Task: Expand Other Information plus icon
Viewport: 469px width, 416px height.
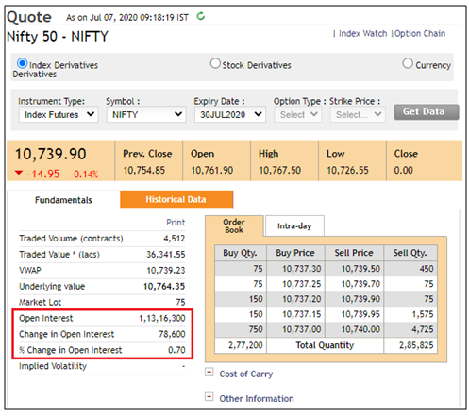Action: point(209,396)
